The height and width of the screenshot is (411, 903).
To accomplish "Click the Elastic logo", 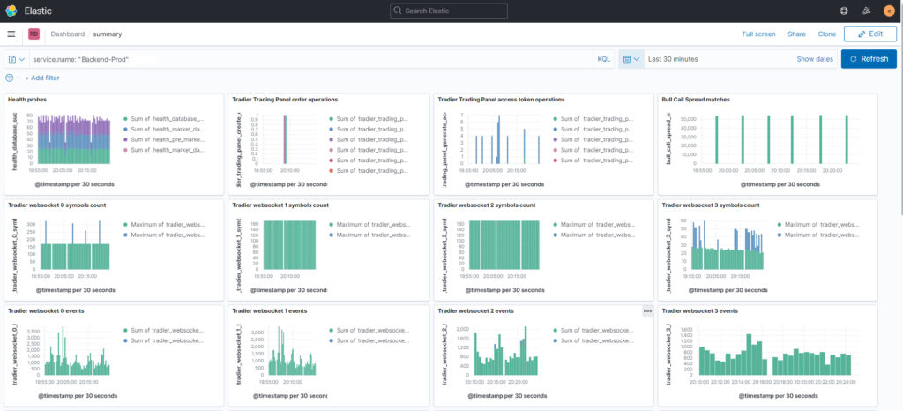I will [11, 11].
